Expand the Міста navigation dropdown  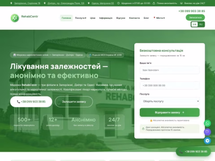[159, 18]
